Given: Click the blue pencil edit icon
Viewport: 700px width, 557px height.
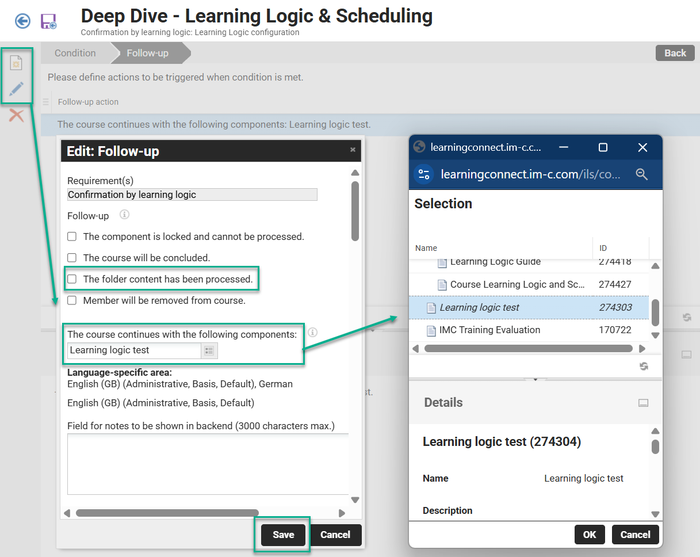Looking at the screenshot, I should (x=15, y=88).
